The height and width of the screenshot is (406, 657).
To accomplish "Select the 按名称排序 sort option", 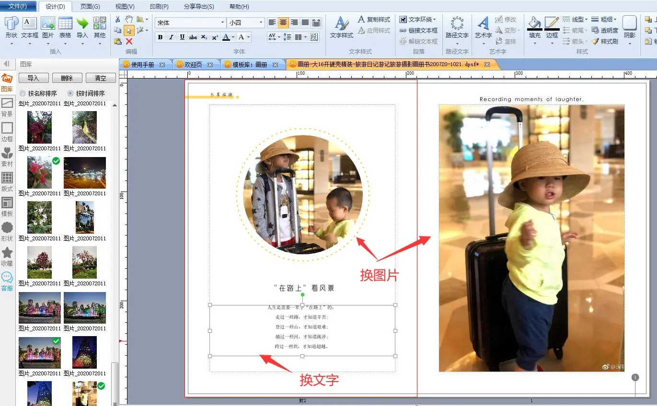I will [23, 93].
